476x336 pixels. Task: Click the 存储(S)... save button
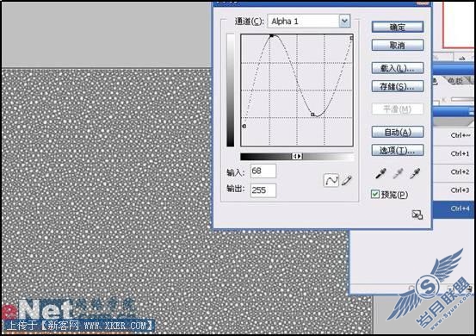pyautogui.click(x=398, y=86)
